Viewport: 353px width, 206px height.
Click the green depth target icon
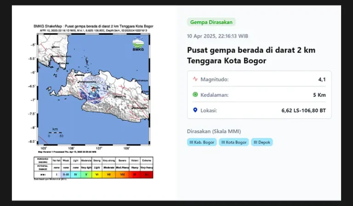195,95
